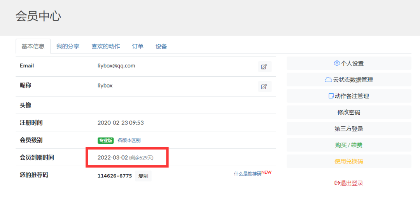Open the 各版本区别 link
Image resolution: width=420 pixels, height=212 pixels.
129,140
